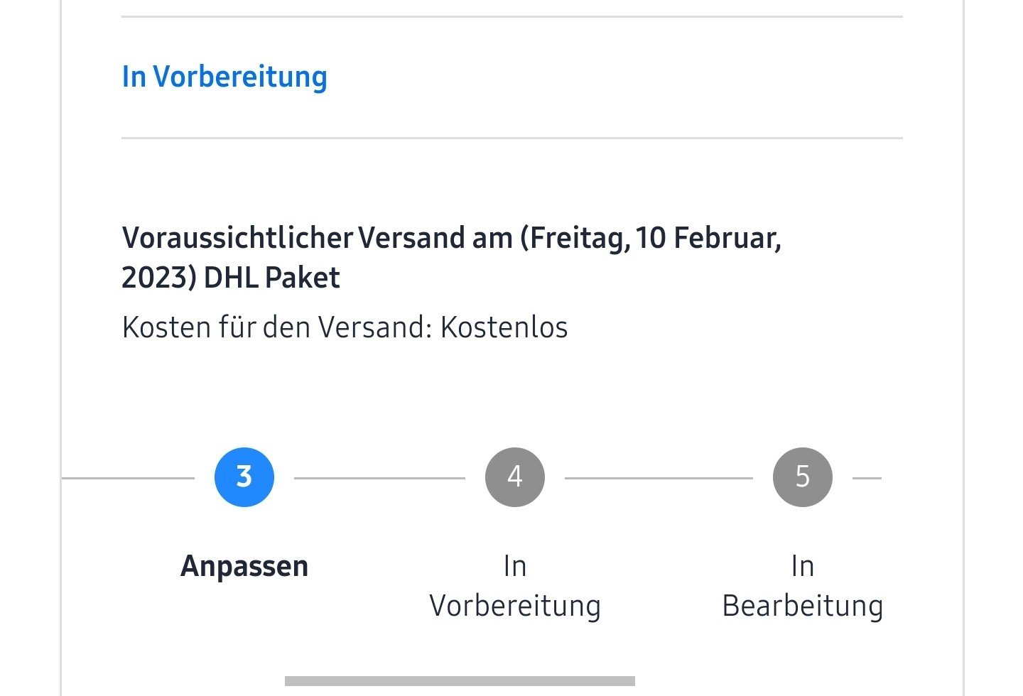Click the Voraussichtlicher Versand am heading

pos(317,238)
